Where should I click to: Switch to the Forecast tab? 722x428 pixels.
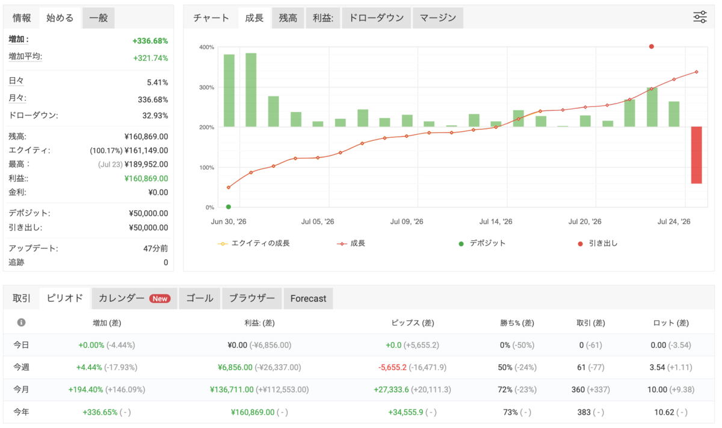coord(308,298)
